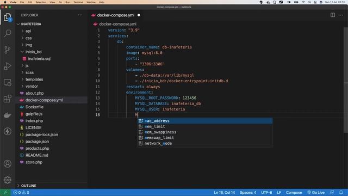Screen dimensions: 348x196
Task: Open inafeteria.sql file
Action: pos(39,59)
